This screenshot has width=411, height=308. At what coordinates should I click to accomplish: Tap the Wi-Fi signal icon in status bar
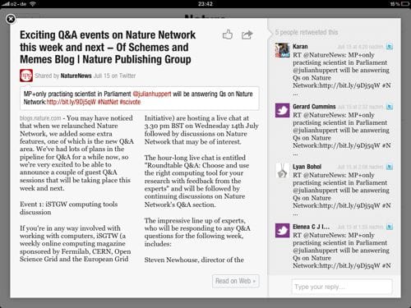click(x=33, y=4)
